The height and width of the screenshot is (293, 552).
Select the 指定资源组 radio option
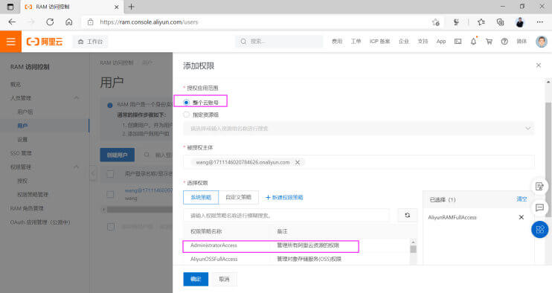coord(186,115)
